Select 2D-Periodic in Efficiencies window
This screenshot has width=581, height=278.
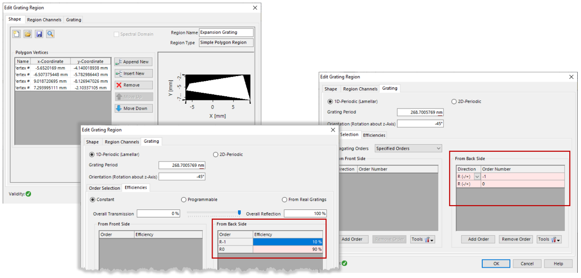[x=216, y=154]
